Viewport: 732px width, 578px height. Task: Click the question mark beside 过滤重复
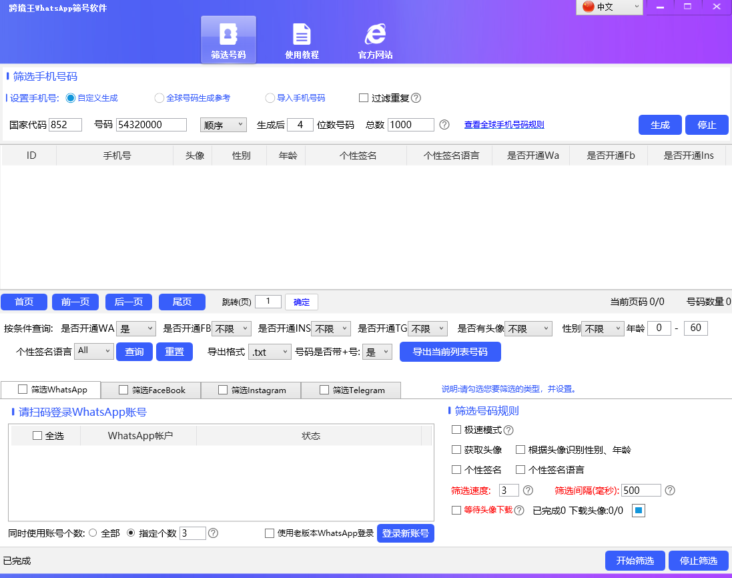[416, 97]
